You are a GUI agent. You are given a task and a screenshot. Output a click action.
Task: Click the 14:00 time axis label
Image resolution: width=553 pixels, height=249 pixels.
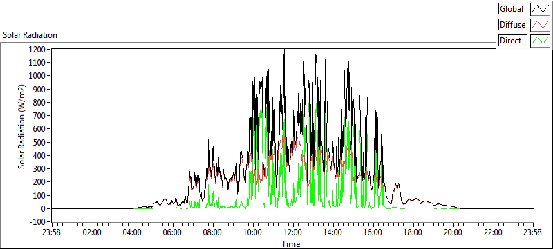pyautogui.click(x=333, y=233)
